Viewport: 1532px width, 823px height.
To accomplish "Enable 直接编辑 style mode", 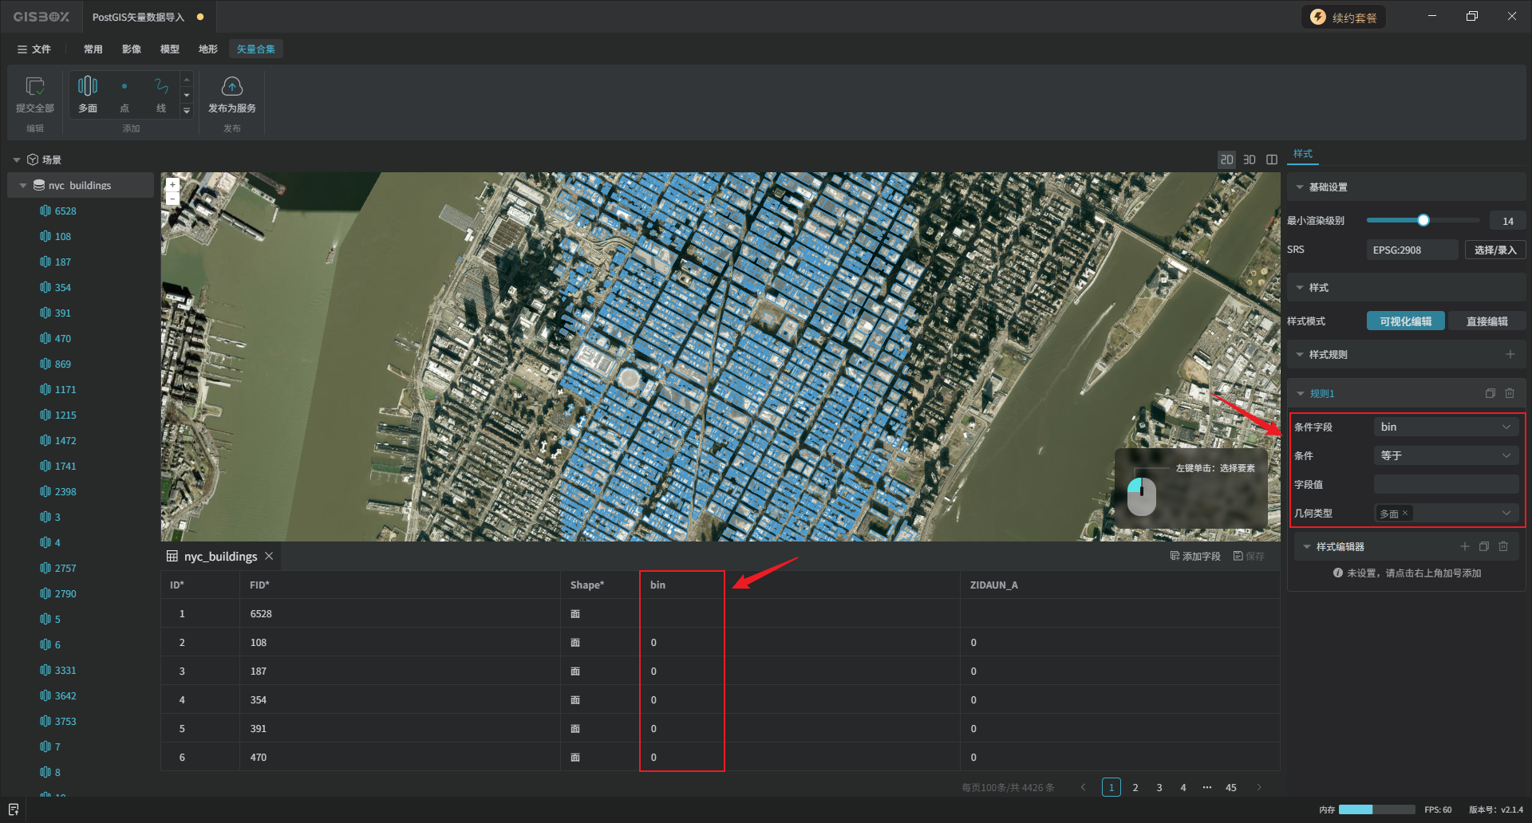I will (x=1487, y=321).
